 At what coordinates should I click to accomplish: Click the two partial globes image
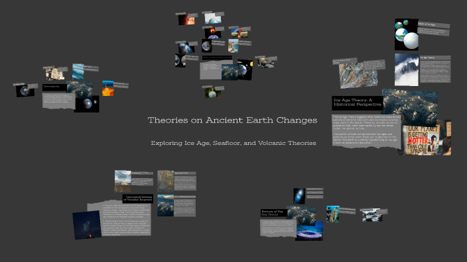pos(180,60)
